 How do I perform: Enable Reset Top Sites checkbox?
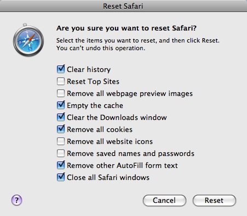(x=61, y=81)
